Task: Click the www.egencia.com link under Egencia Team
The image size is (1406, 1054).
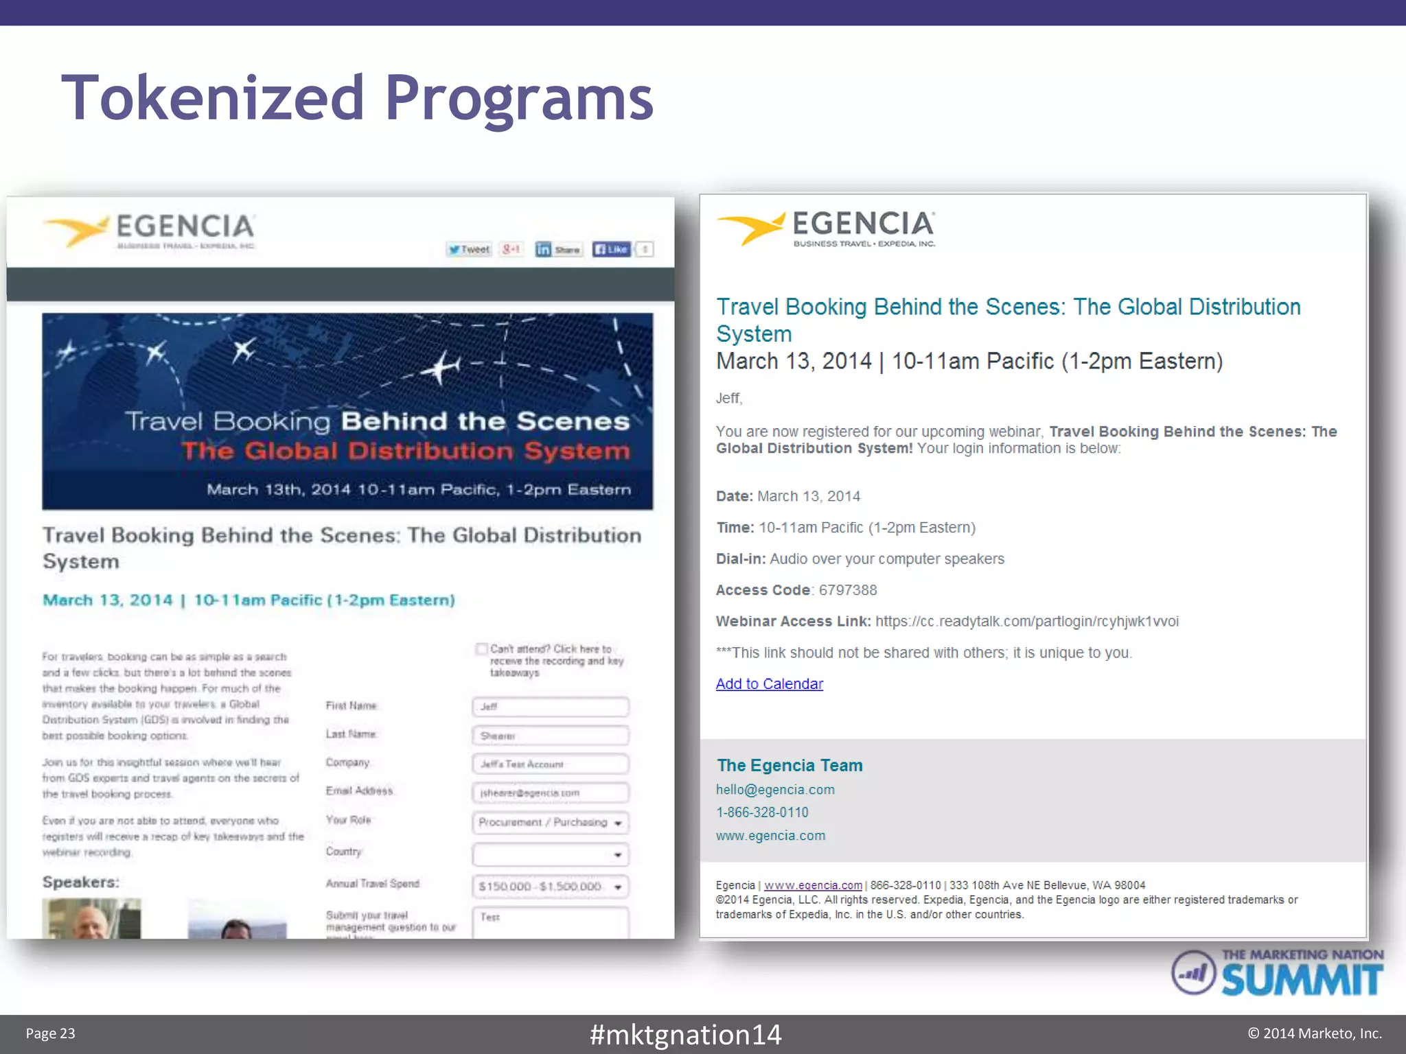Action: point(770,836)
